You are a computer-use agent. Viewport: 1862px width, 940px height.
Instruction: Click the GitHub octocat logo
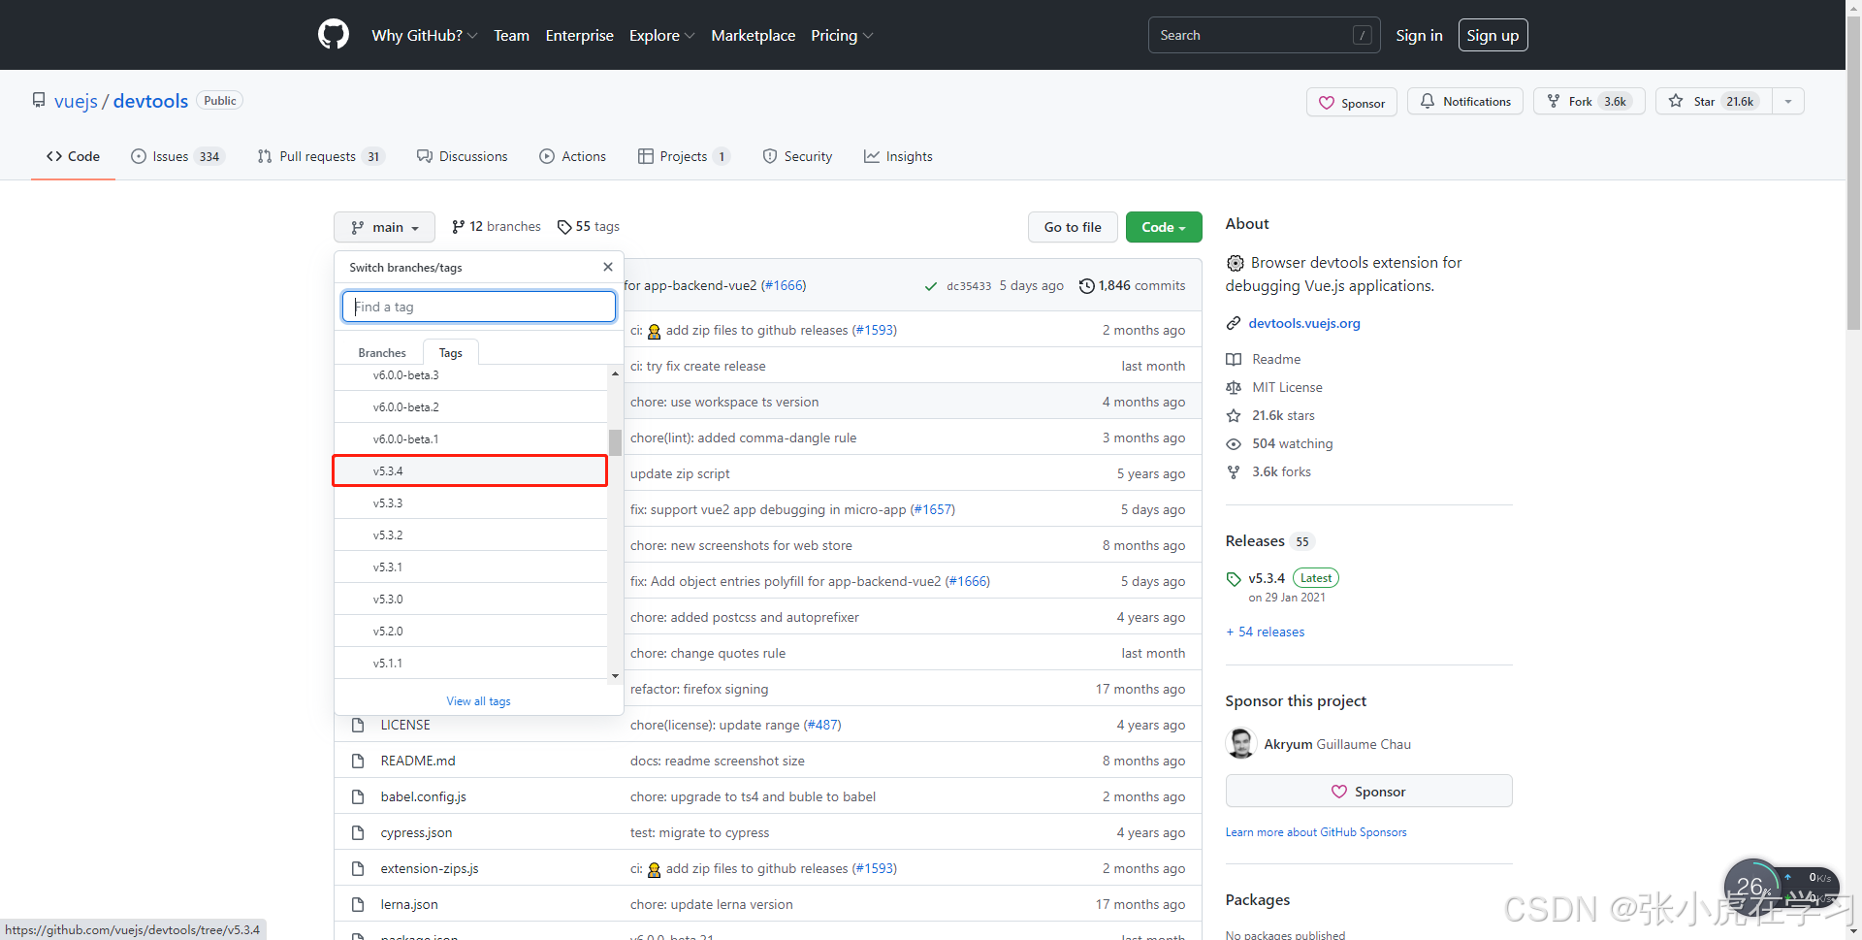pyautogui.click(x=334, y=35)
